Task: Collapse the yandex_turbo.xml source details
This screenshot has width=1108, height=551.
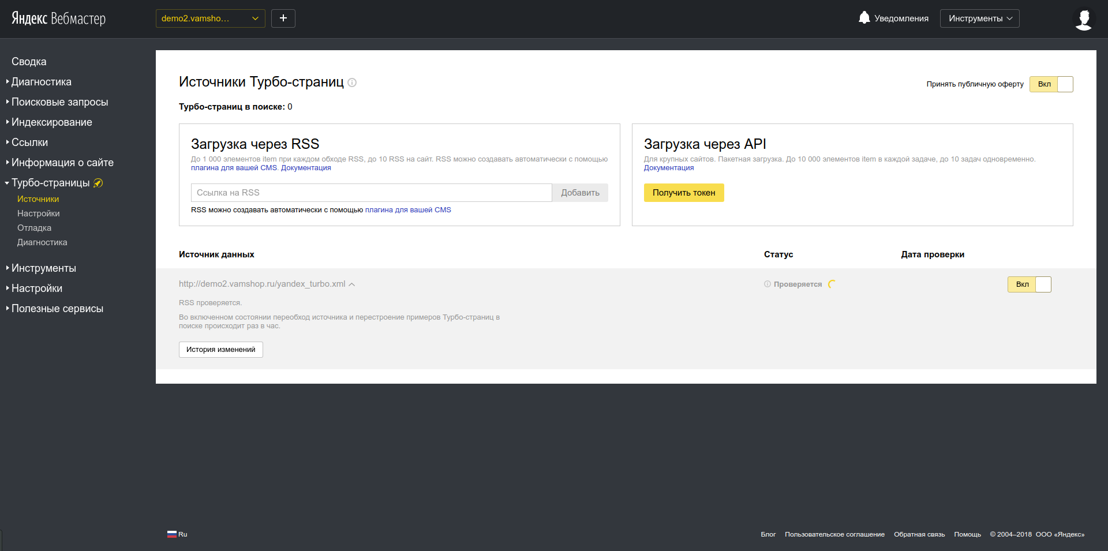Action: coord(352,284)
